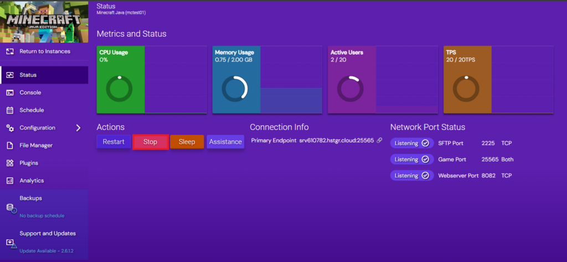Click the Memory Usage circular gauge

(x=235, y=89)
